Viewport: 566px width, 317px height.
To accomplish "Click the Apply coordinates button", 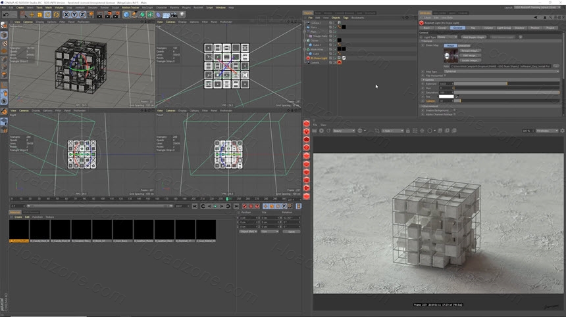I will tap(292, 232).
